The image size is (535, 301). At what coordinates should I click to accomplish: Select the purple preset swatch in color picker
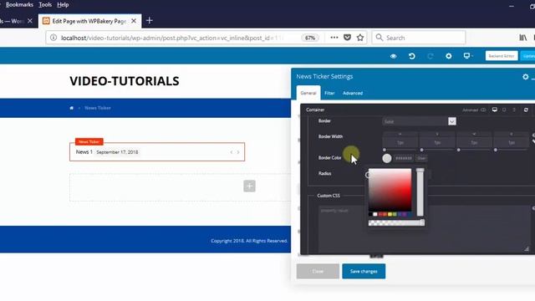(x=405, y=214)
